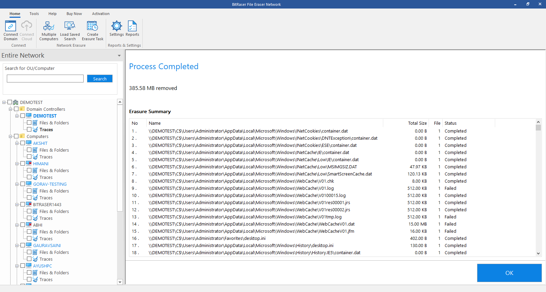The image size is (546, 292).
Task: Click the HIMANI offline computer icon
Action: [x=29, y=164]
